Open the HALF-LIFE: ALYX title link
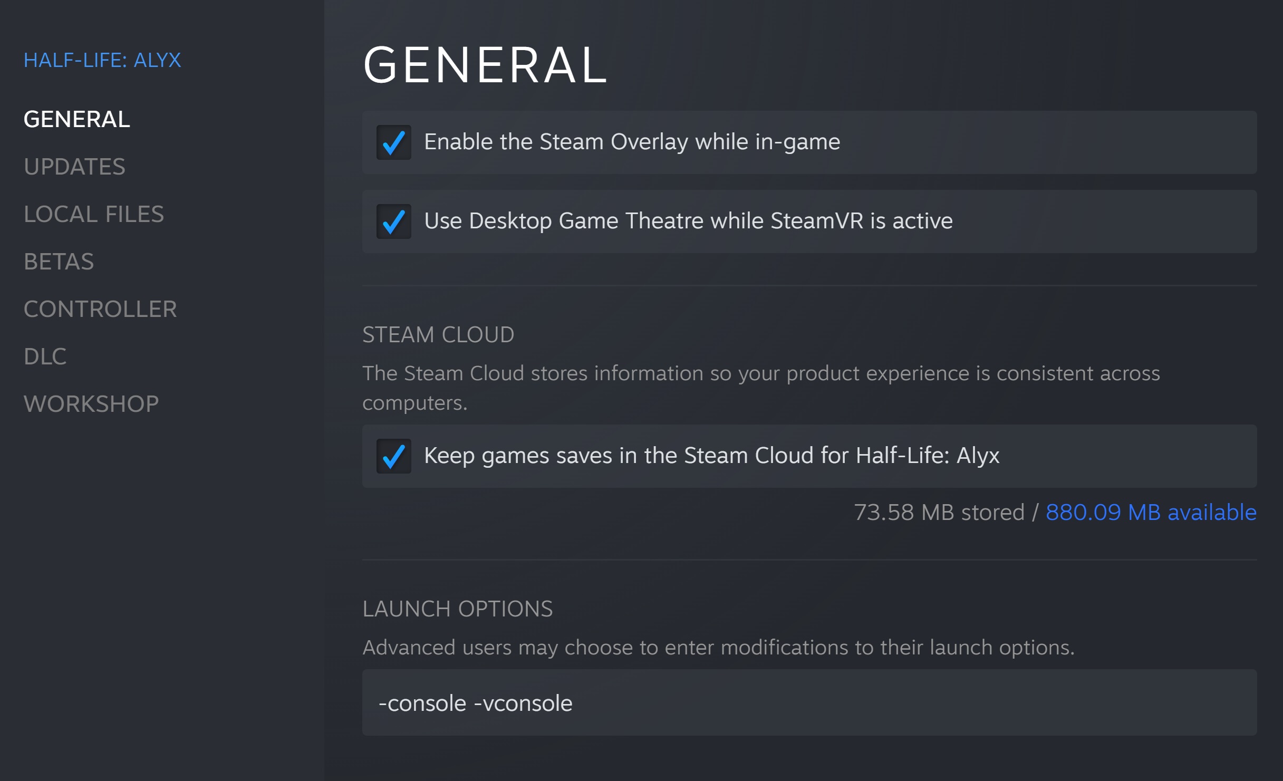The width and height of the screenshot is (1283, 781). click(102, 60)
